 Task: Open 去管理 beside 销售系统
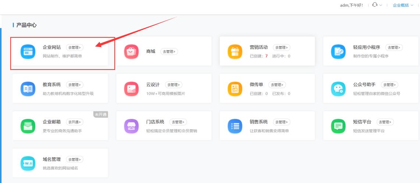coord(281,122)
